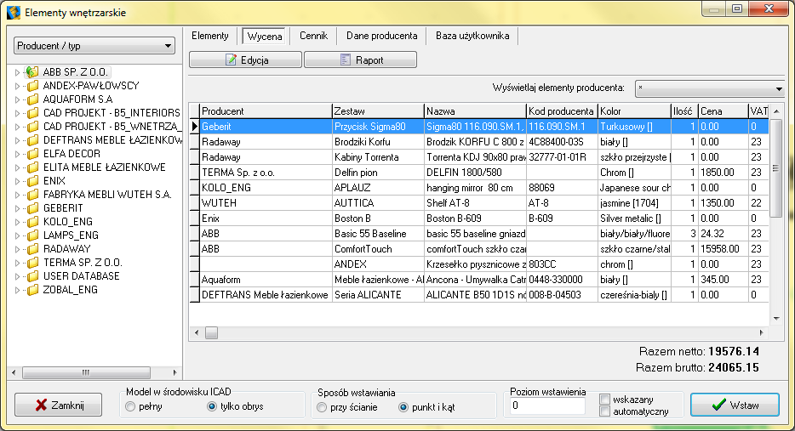Screen dimensions: 795x431
Task: Open the 'Producent / typ' dropdown
Action: pyautogui.click(x=94, y=46)
